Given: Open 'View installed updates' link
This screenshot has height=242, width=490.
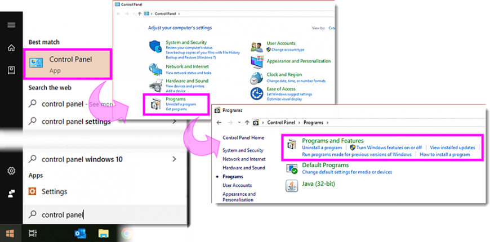Looking at the screenshot, I should click(452, 147).
